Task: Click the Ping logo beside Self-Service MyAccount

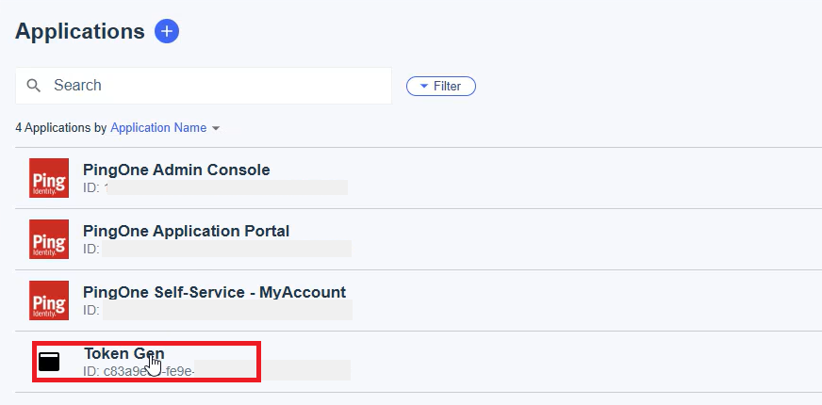Action: [49, 300]
